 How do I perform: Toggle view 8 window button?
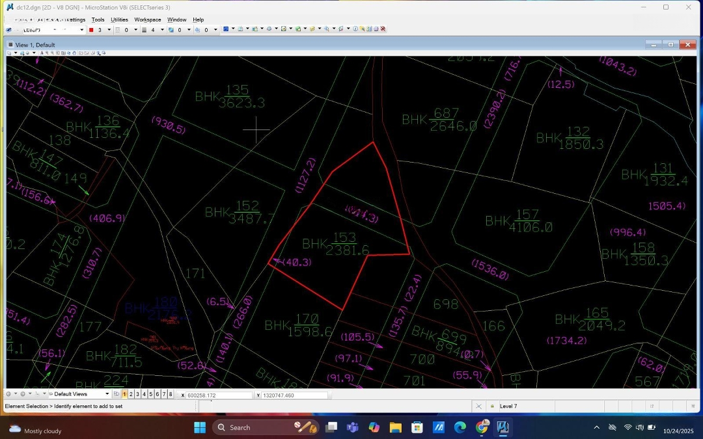point(171,394)
